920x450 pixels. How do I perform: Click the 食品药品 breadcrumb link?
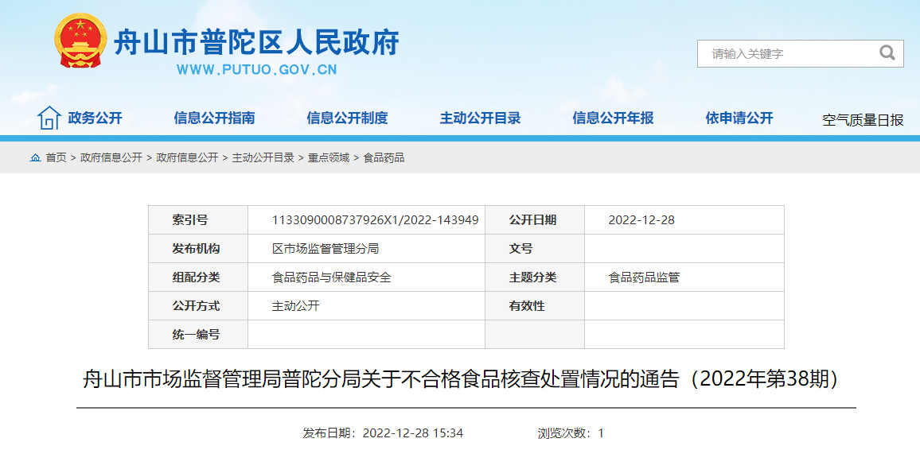tap(384, 157)
